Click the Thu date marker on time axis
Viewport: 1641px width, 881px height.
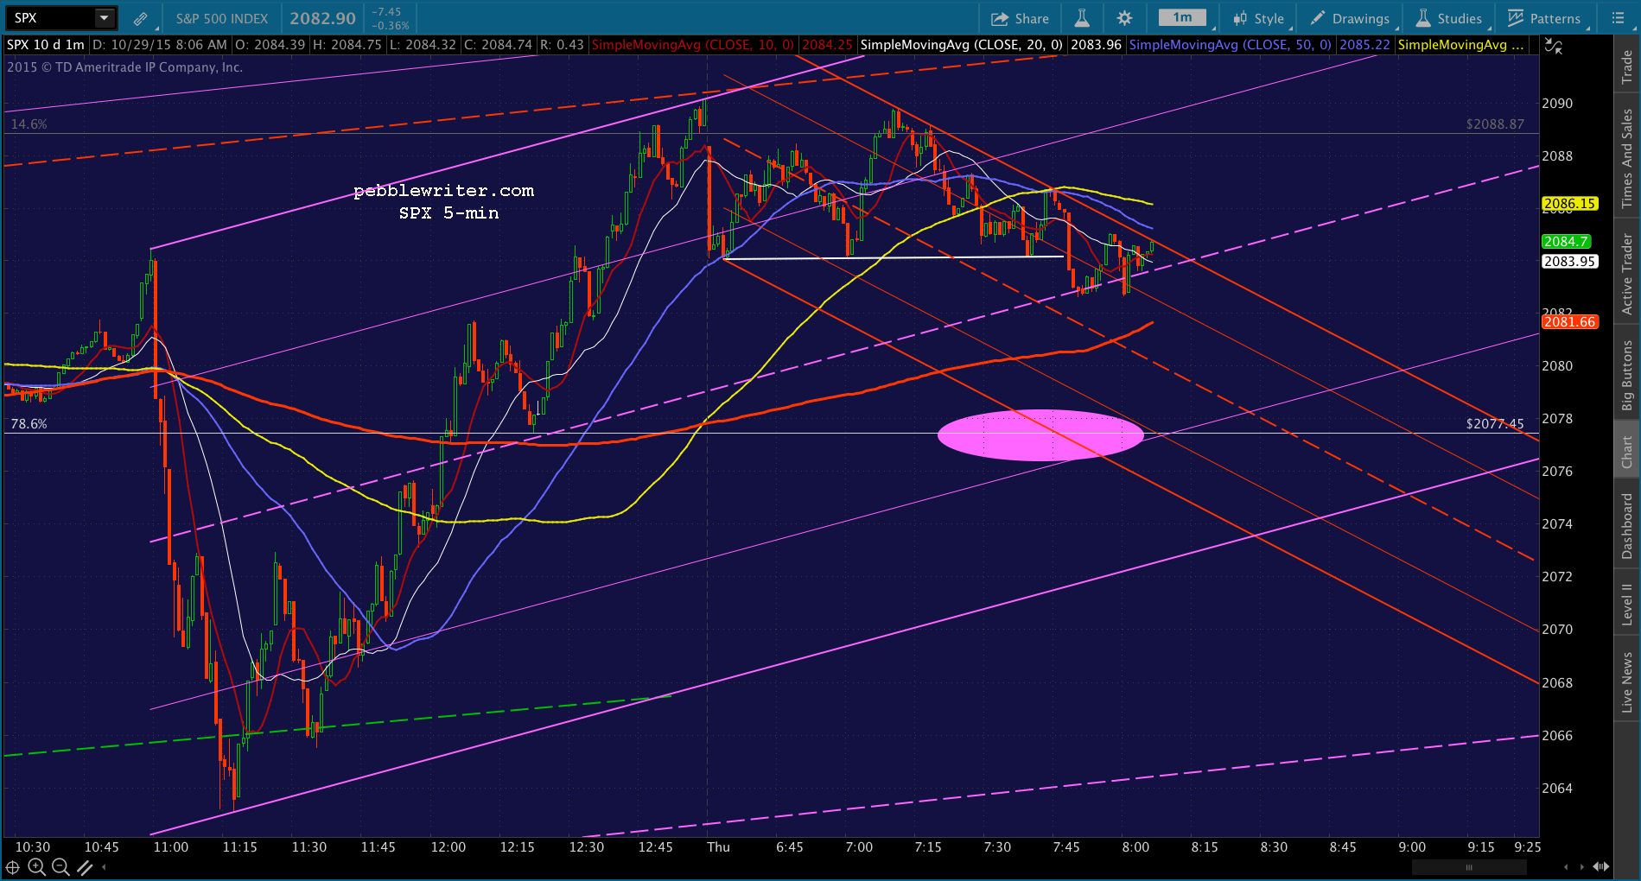pyautogui.click(x=718, y=847)
